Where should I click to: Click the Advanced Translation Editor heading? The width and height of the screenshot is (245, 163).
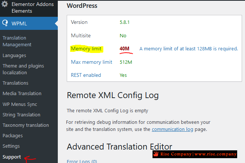pyautogui.click(x=120, y=147)
